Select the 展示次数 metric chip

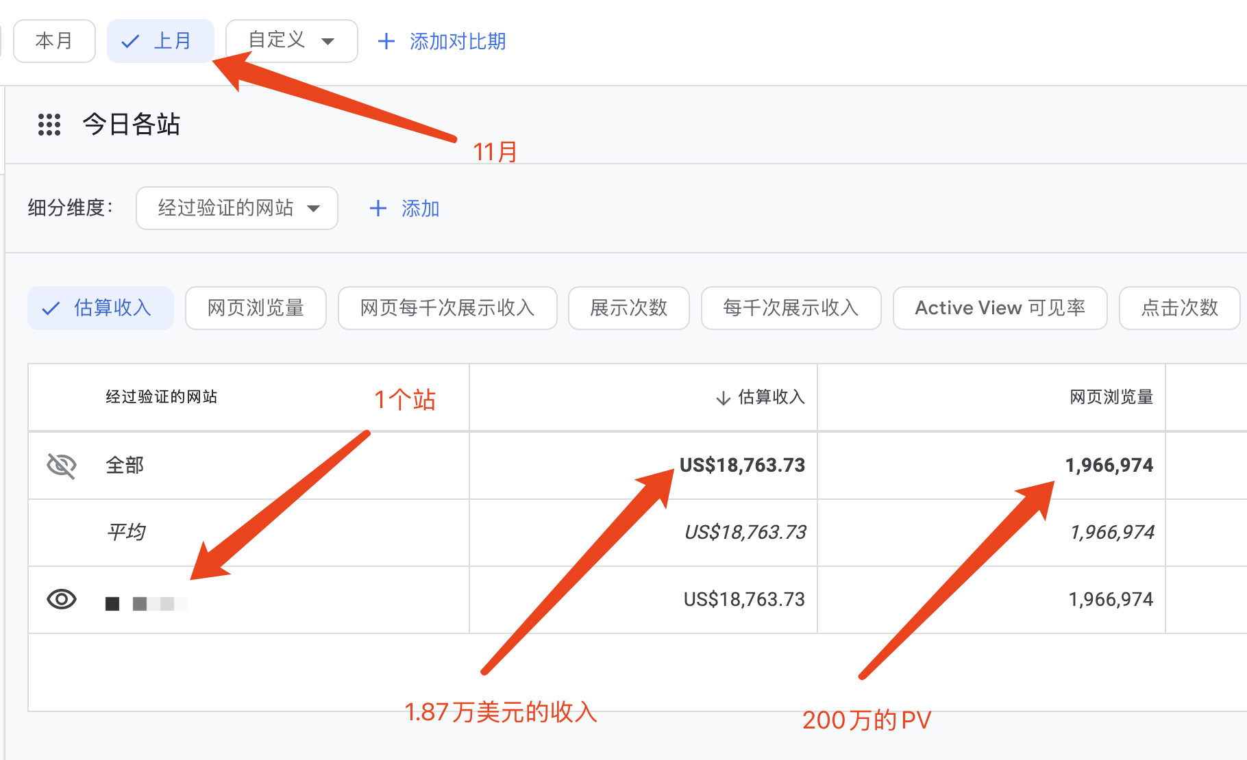pos(629,308)
